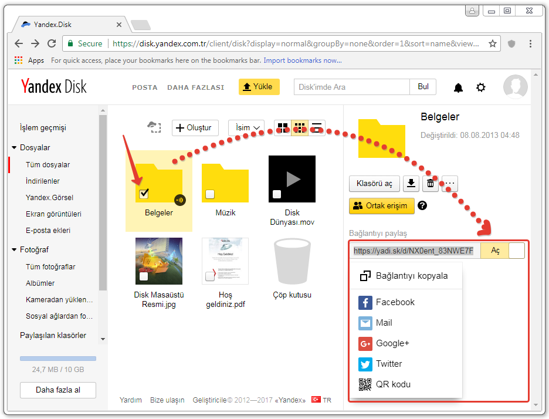Uncheck the Belgeler folder checkbox
The width and height of the screenshot is (549, 419).
click(x=144, y=194)
